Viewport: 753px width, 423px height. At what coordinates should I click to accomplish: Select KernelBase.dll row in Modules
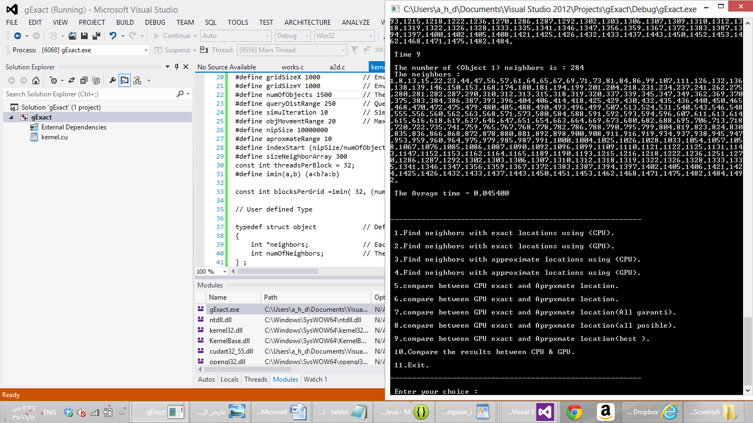tap(290, 341)
